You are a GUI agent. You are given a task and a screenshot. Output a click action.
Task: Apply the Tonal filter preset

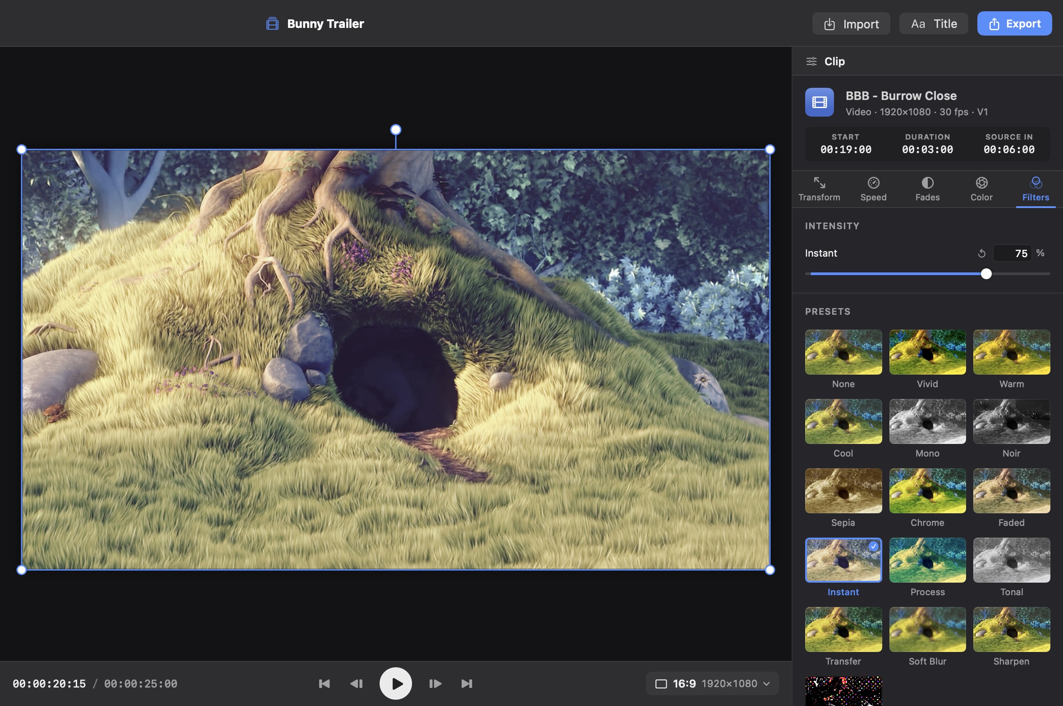pyautogui.click(x=1012, y=560)
